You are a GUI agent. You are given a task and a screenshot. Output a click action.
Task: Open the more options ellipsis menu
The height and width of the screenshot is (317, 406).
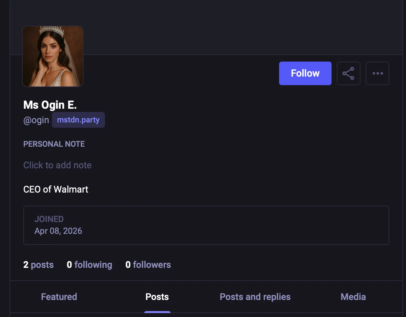[x=377, y=73]
